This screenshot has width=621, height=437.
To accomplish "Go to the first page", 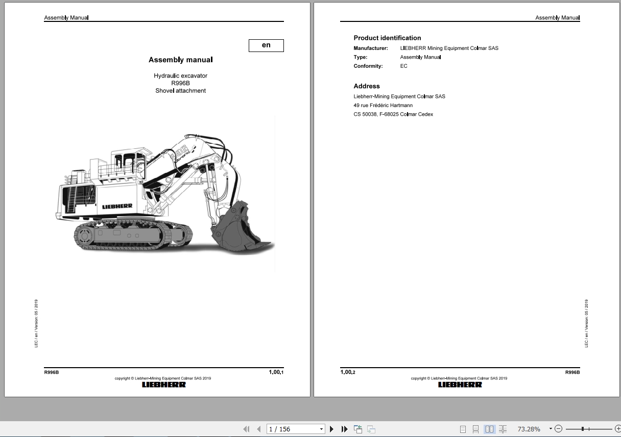I will 247,429.
